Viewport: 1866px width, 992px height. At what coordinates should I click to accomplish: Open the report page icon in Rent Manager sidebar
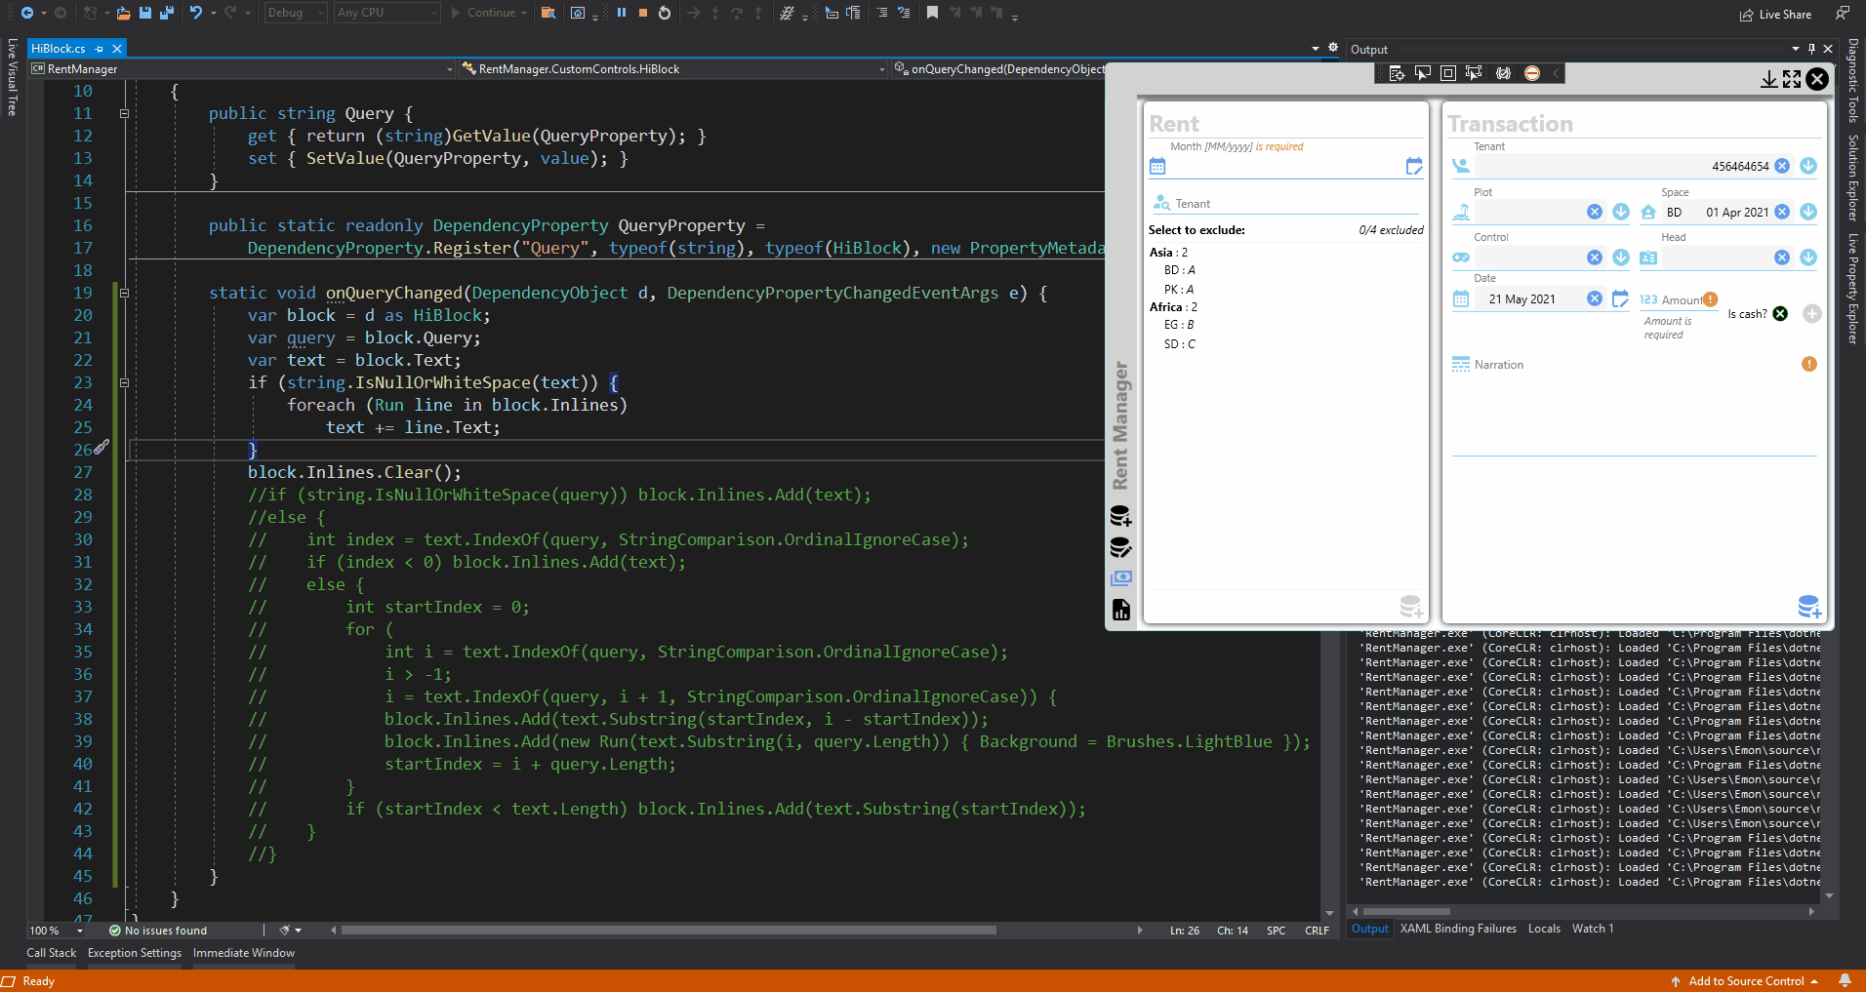(1121, 610)
